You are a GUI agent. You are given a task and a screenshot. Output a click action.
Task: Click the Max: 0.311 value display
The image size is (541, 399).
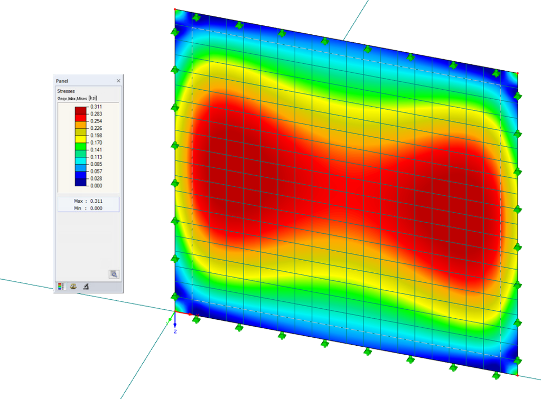tap(88, 201)
